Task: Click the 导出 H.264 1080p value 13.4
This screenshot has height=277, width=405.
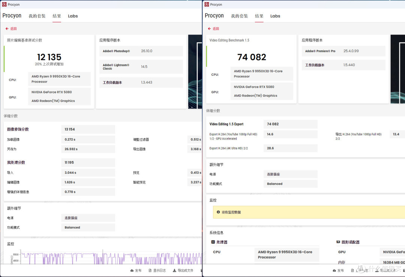Action: pos(397,134)
